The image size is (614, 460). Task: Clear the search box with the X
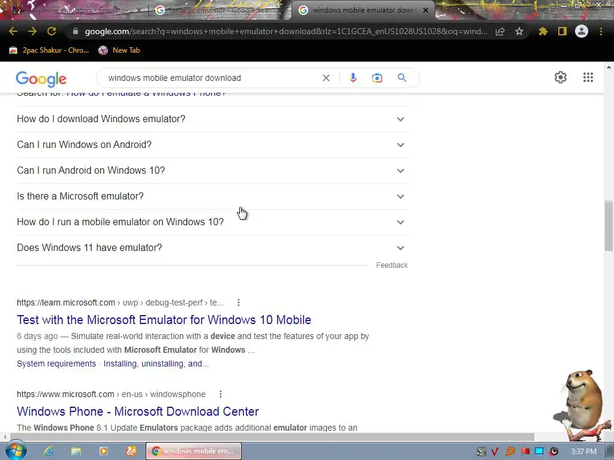point(326,78)
